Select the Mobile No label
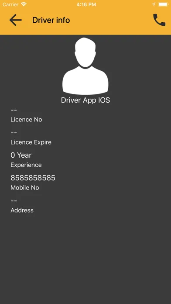The height and width of the screenshot is (304, 171). coord(25,188)
